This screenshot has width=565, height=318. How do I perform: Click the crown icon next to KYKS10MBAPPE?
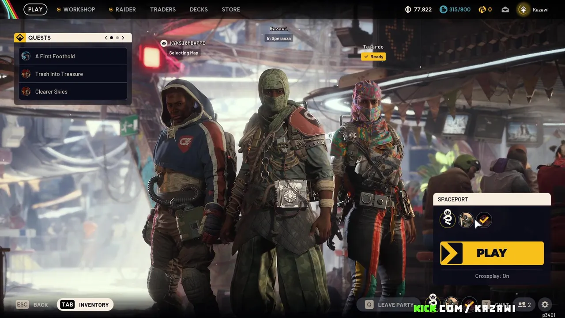click(x=164, y=43)
